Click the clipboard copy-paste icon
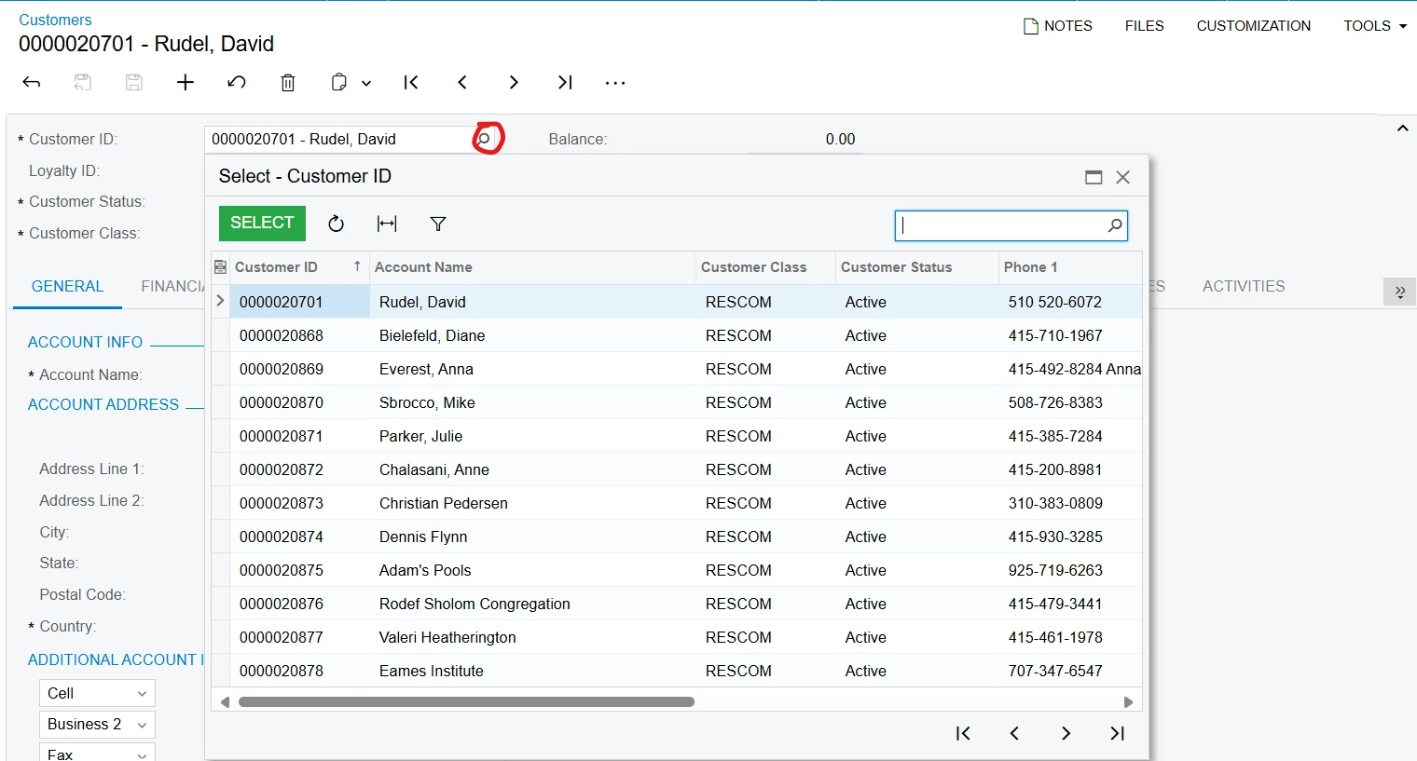 pyautogui.click(x=339, y=83)
